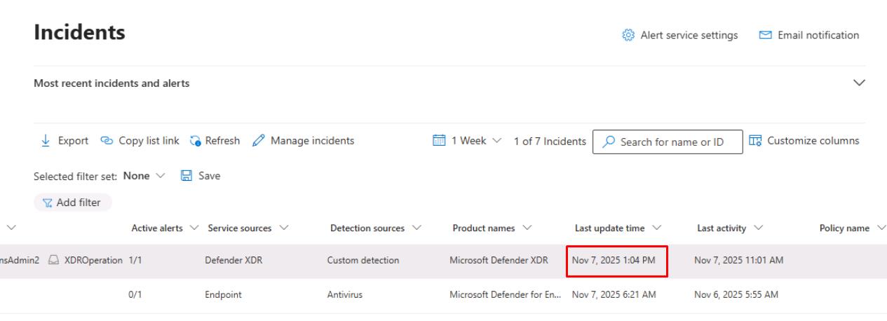Open Alert service settings gear
Image resolution: width=887 pixels, height=321 pixels.
point(628,35)
